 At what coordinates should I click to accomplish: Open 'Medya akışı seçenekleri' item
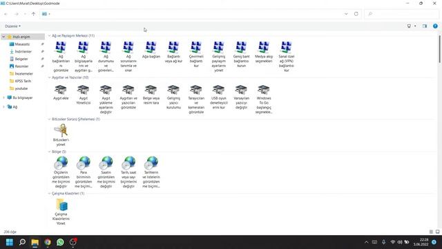tap(264, 52)
